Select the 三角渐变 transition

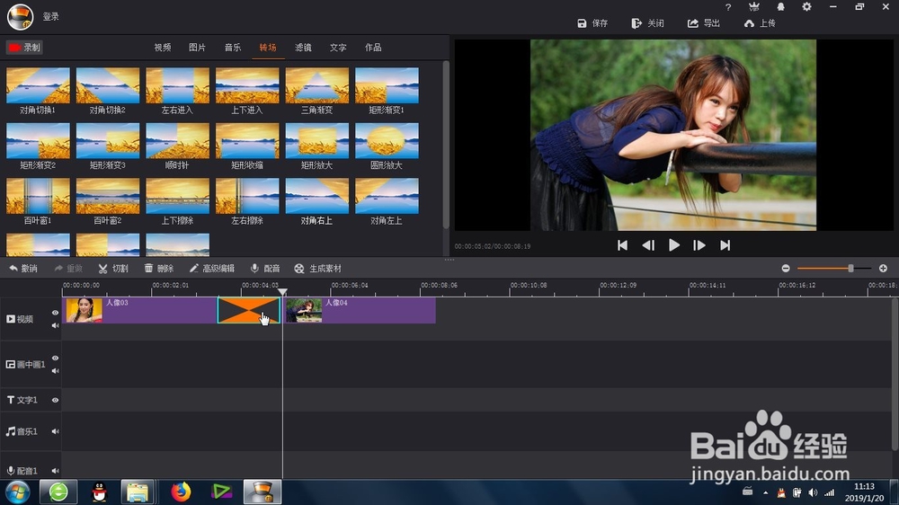(317, 85)
